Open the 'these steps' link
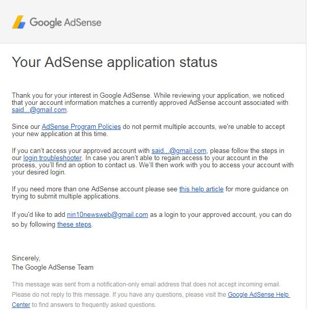Image resolution: width=309 pixels, height=309 pixels. 74,224
